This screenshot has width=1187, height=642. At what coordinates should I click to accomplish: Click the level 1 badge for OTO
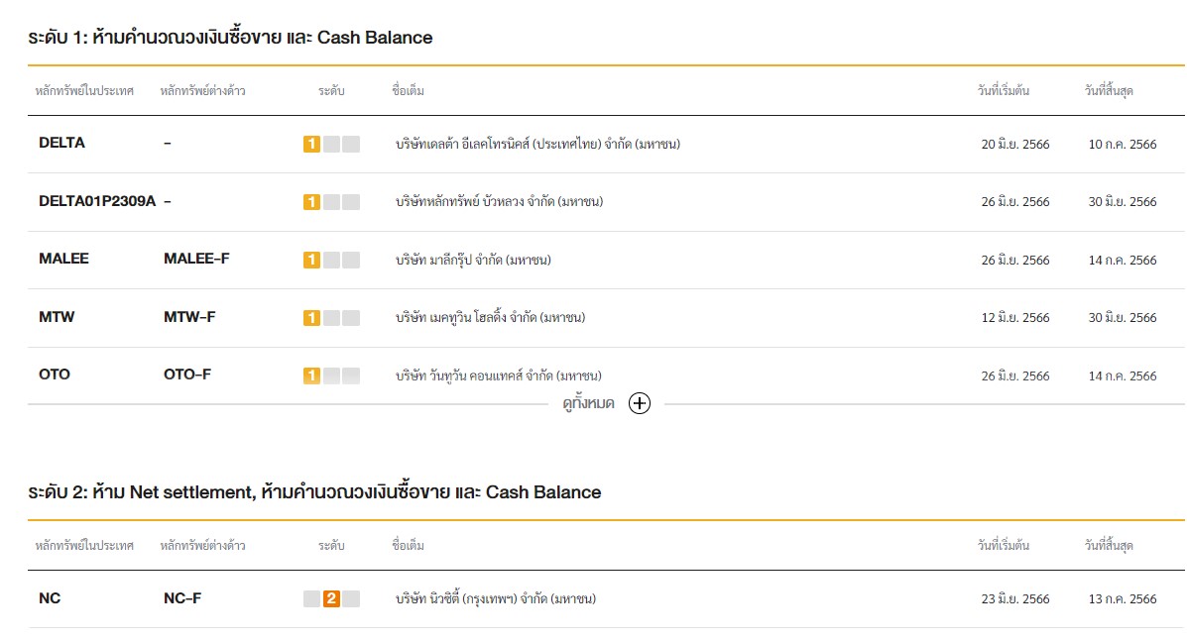coord(313,375)
